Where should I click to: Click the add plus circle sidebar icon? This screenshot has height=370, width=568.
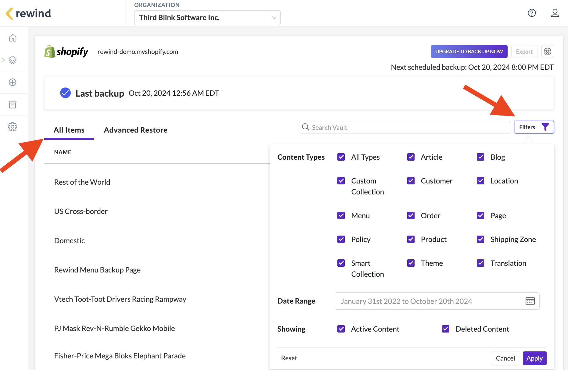(13, 82)
